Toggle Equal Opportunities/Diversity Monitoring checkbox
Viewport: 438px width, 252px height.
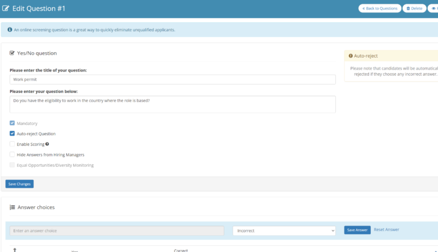(12, 165)
